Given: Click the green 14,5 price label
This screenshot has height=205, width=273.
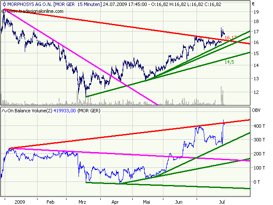Looking at the screenshot, I should 229,62.
